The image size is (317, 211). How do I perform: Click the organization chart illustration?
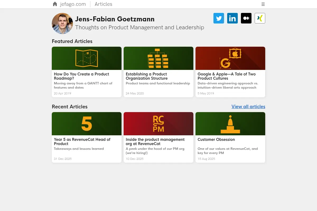coord(158,58)
